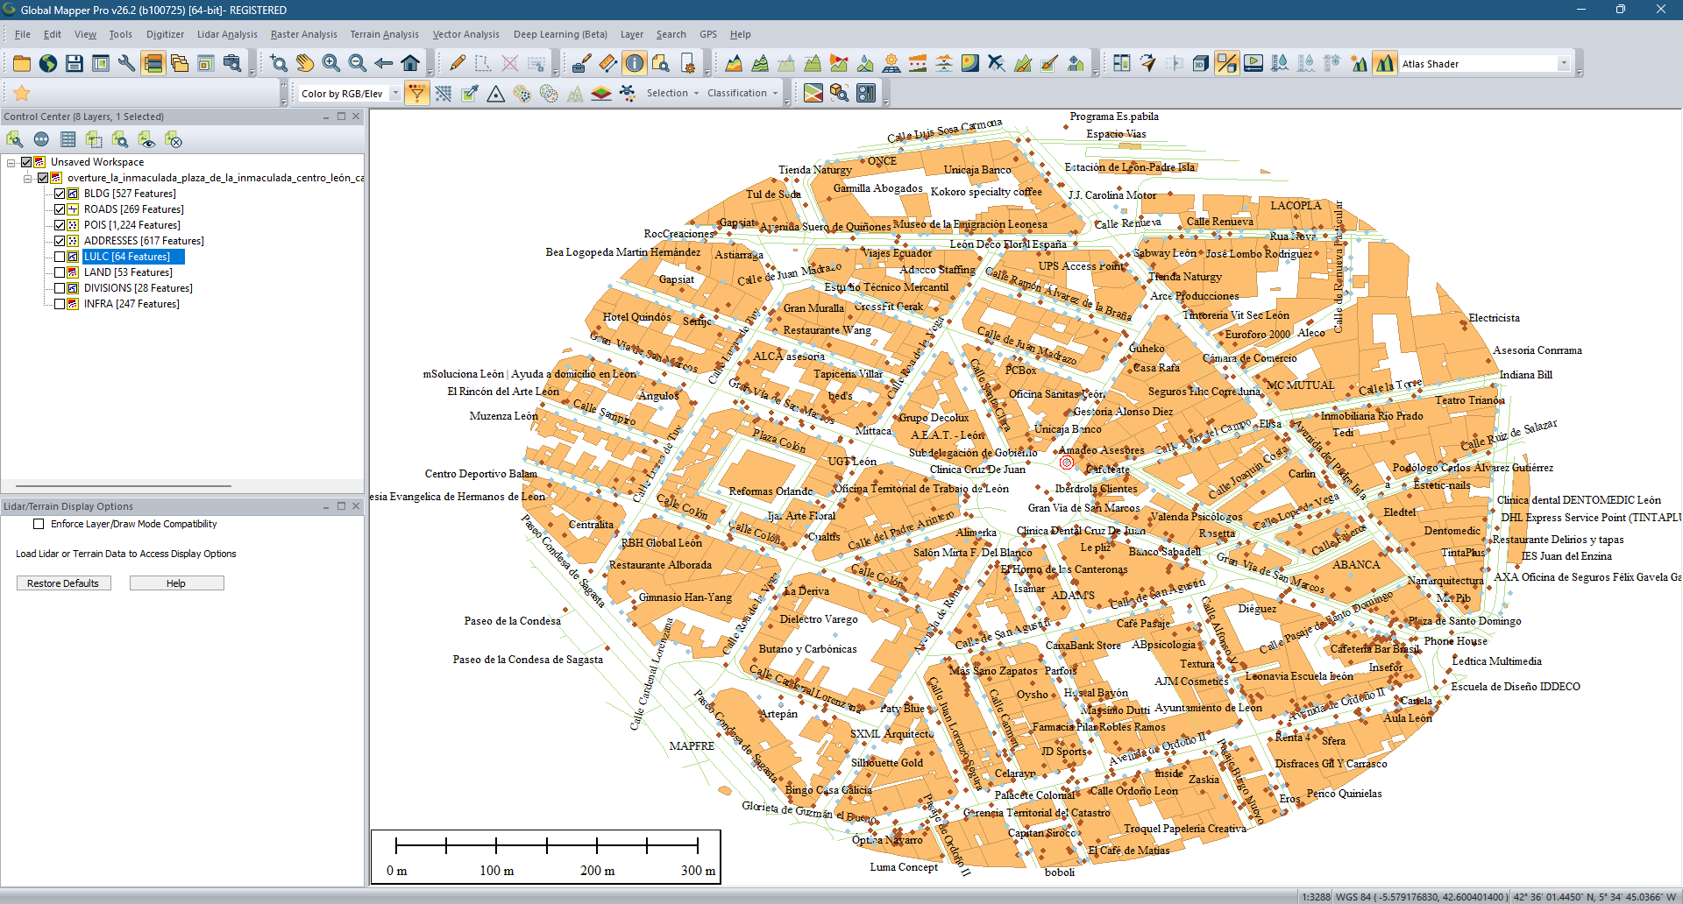Click the Home full-view icon

[x=409, y=63]
